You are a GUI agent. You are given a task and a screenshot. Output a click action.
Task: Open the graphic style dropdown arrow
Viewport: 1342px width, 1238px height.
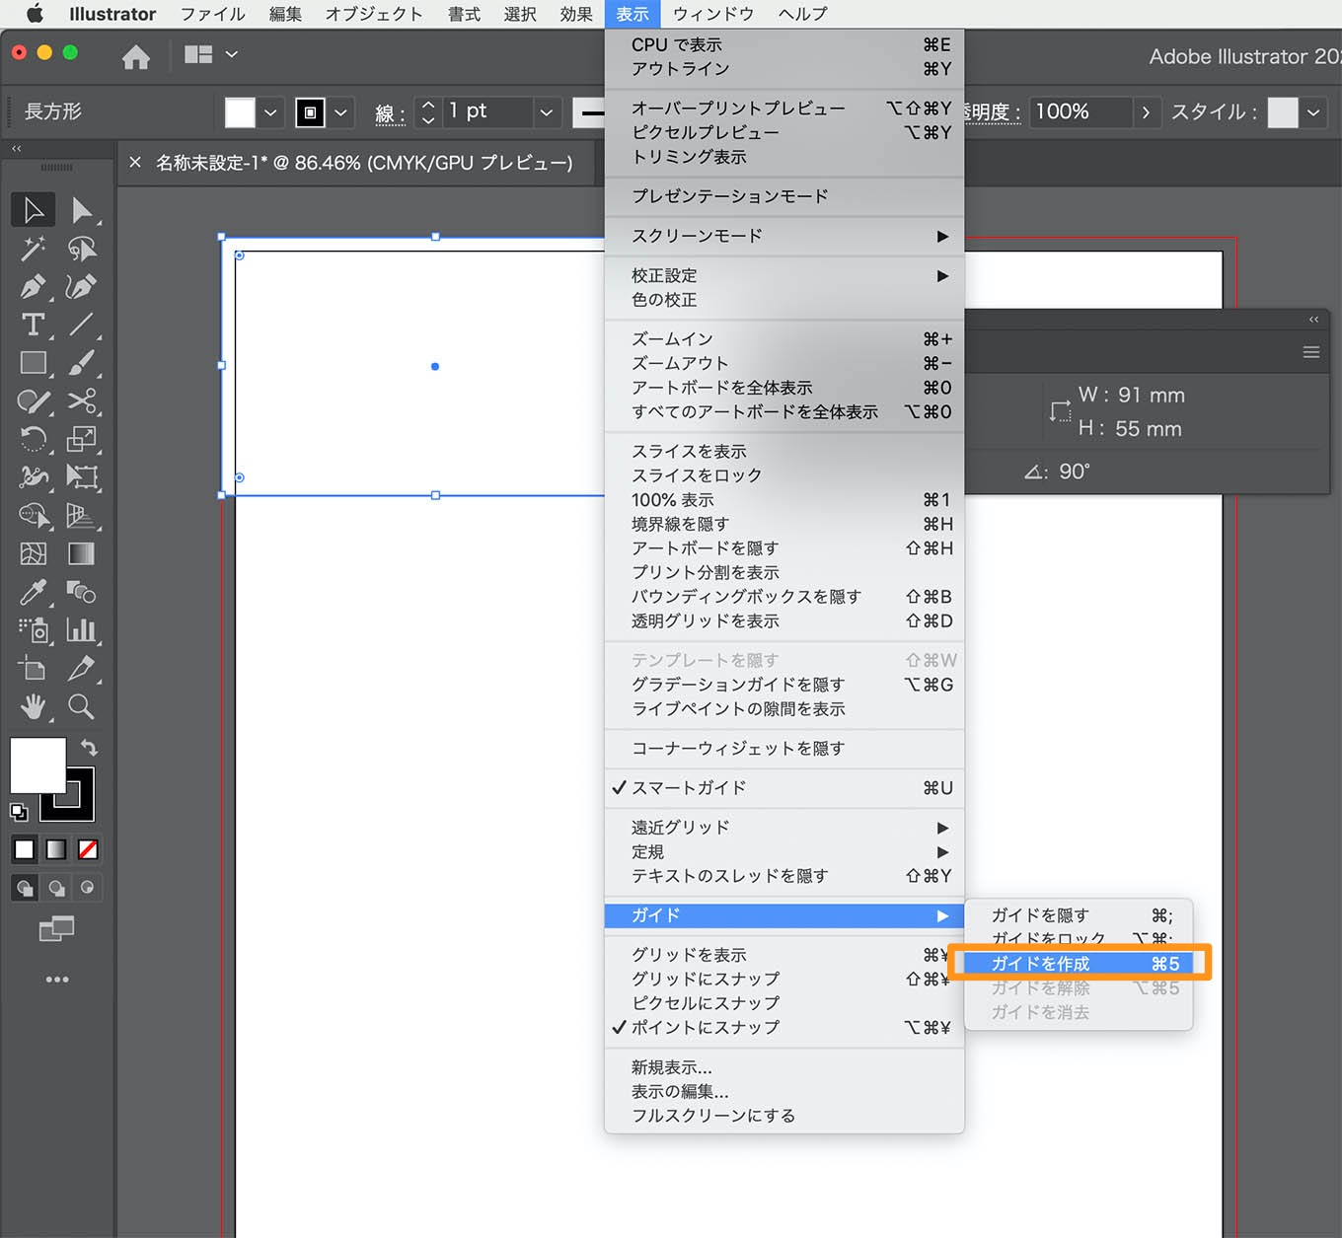tap(1313, 112)
